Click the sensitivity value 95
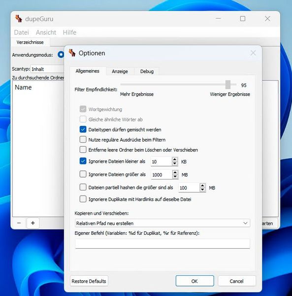The image size is (292, 296). click(244, 85)
